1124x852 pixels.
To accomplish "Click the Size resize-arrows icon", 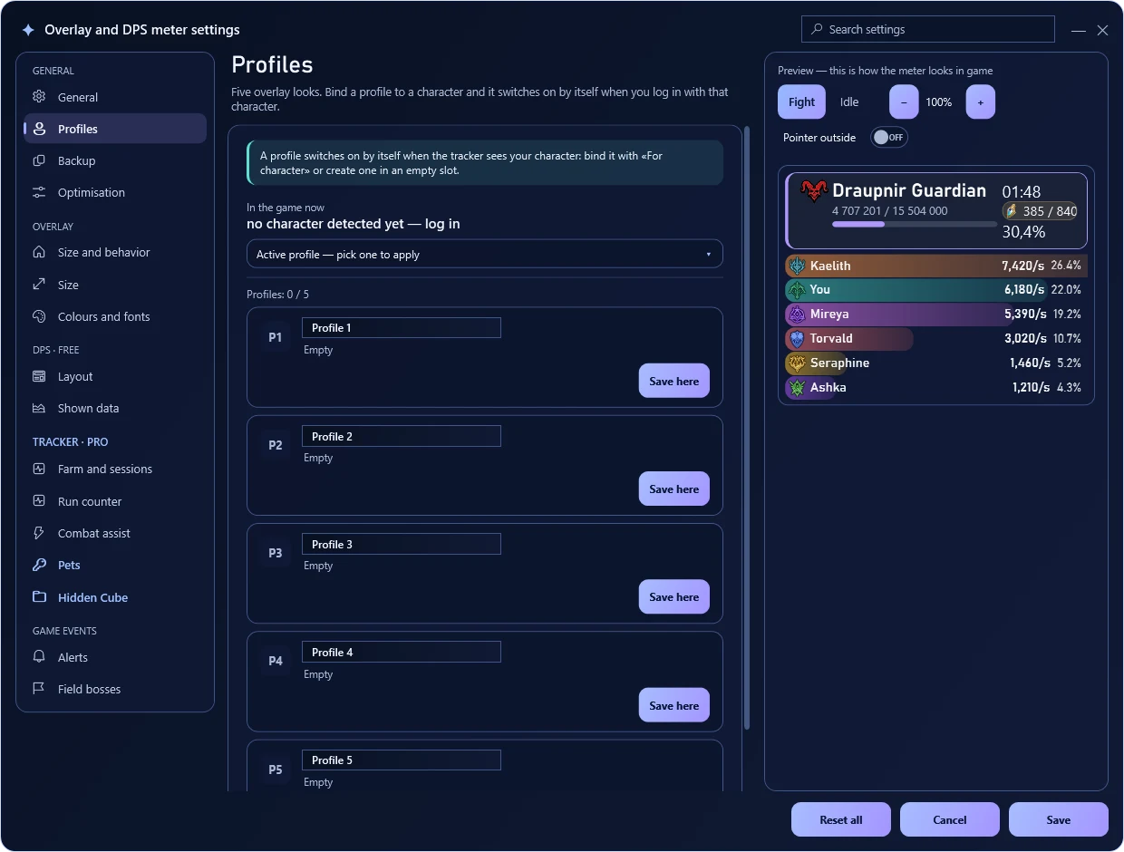I will point(39,285).
